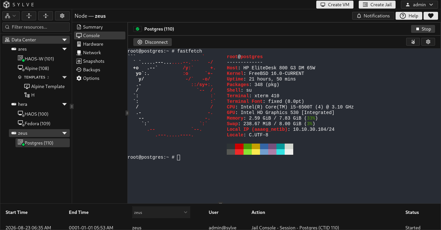Screen dimensions: 441x230
Task: Collapse the zeus node
Action: point(65,133)
